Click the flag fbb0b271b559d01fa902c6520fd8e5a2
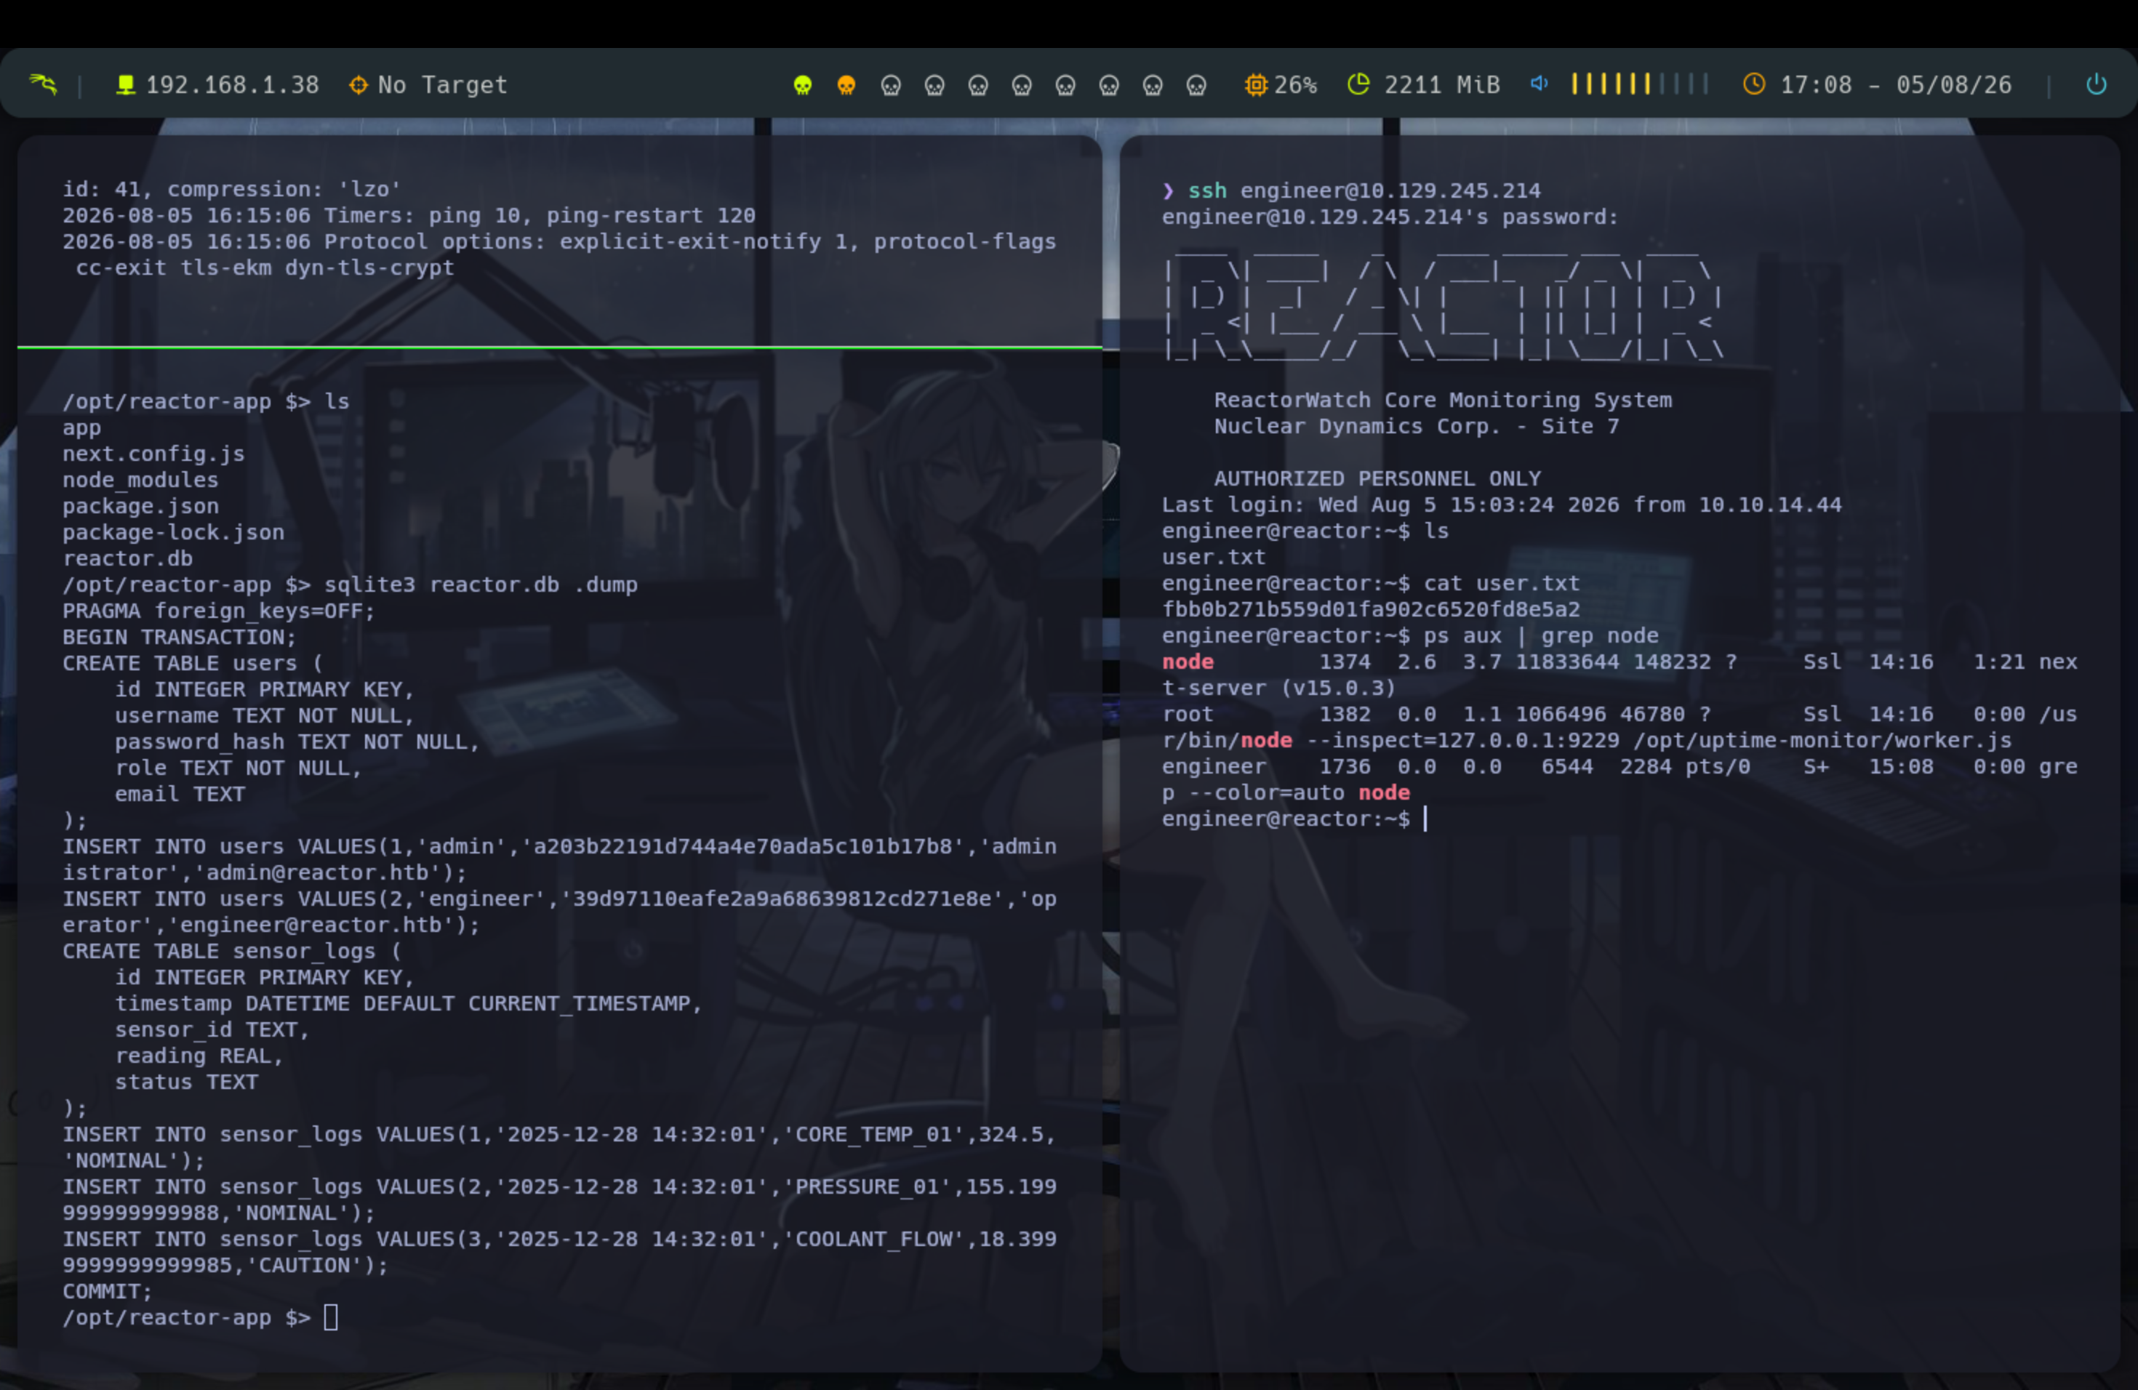The width and height of the screenshot is (2138, 1390). click(1371, 610)
